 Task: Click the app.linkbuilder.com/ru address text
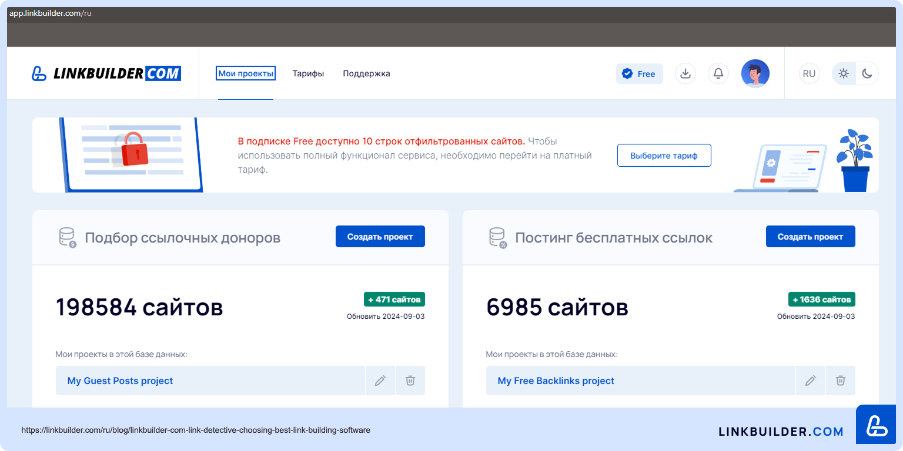click(50, 13)
